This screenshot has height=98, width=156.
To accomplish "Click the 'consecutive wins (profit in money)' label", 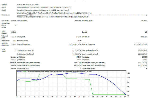I will click(29, 63).
